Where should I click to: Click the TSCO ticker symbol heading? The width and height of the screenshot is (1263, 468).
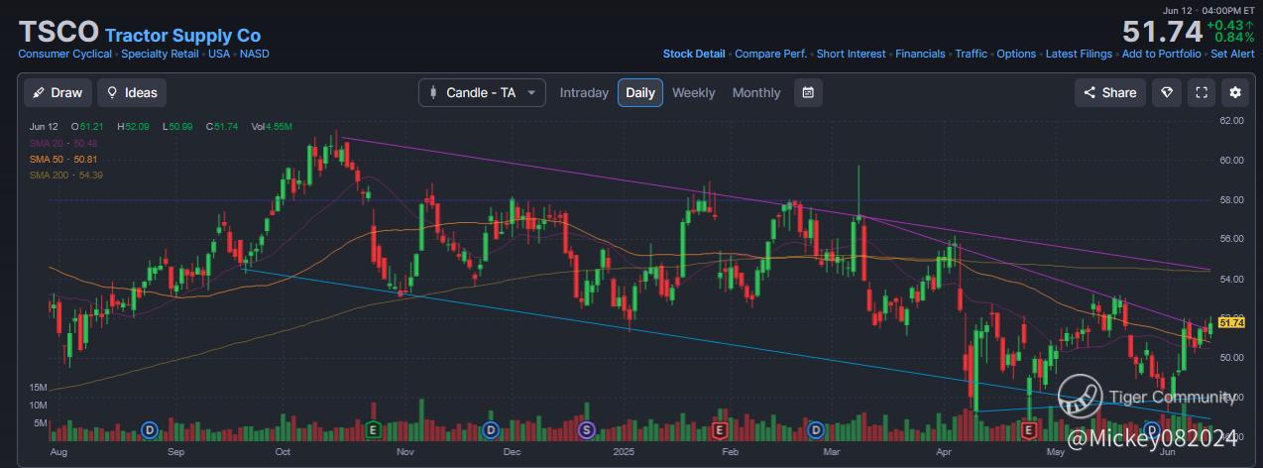click(57, 32)
